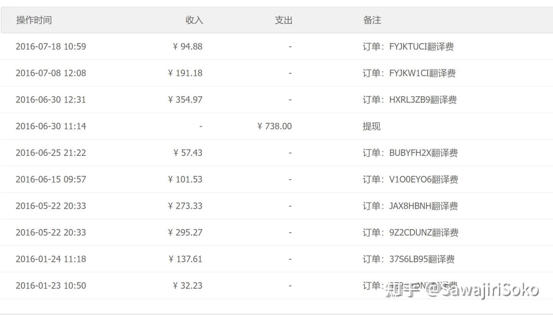The width and height of the screenshot is (553, 315).
Task: Click the 操作时间 column header
Action: point(34,20)
